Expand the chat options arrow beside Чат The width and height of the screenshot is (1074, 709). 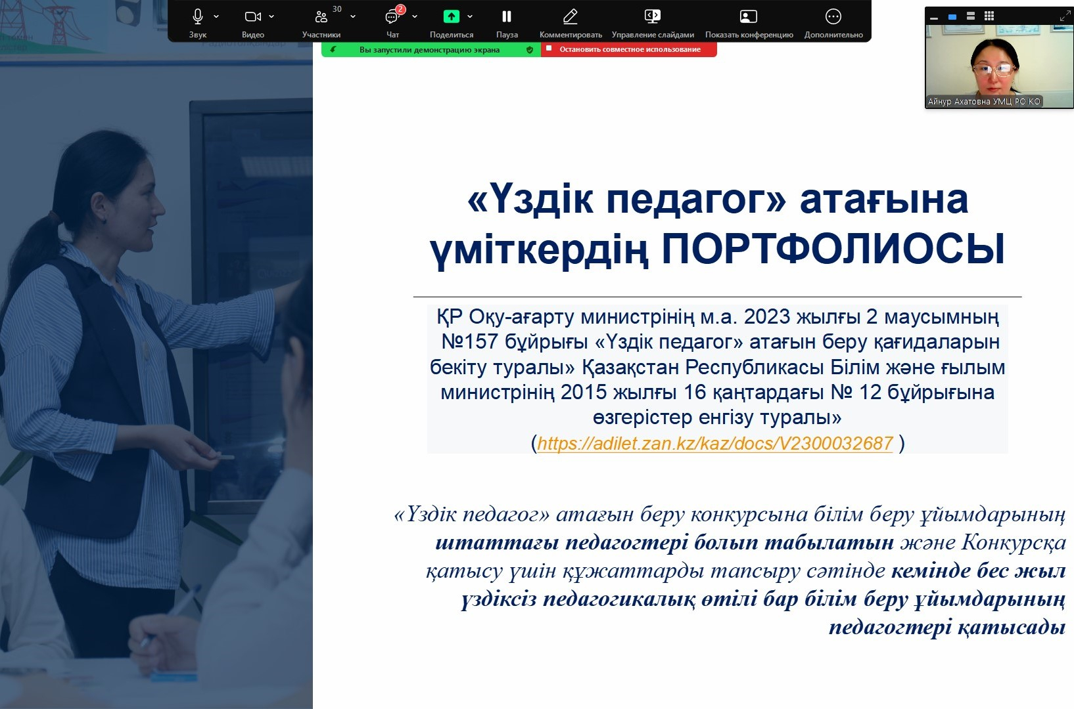coord(415,17)
